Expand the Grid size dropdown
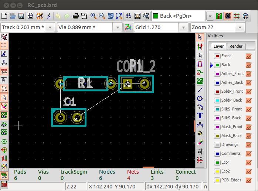 [184, 27]
